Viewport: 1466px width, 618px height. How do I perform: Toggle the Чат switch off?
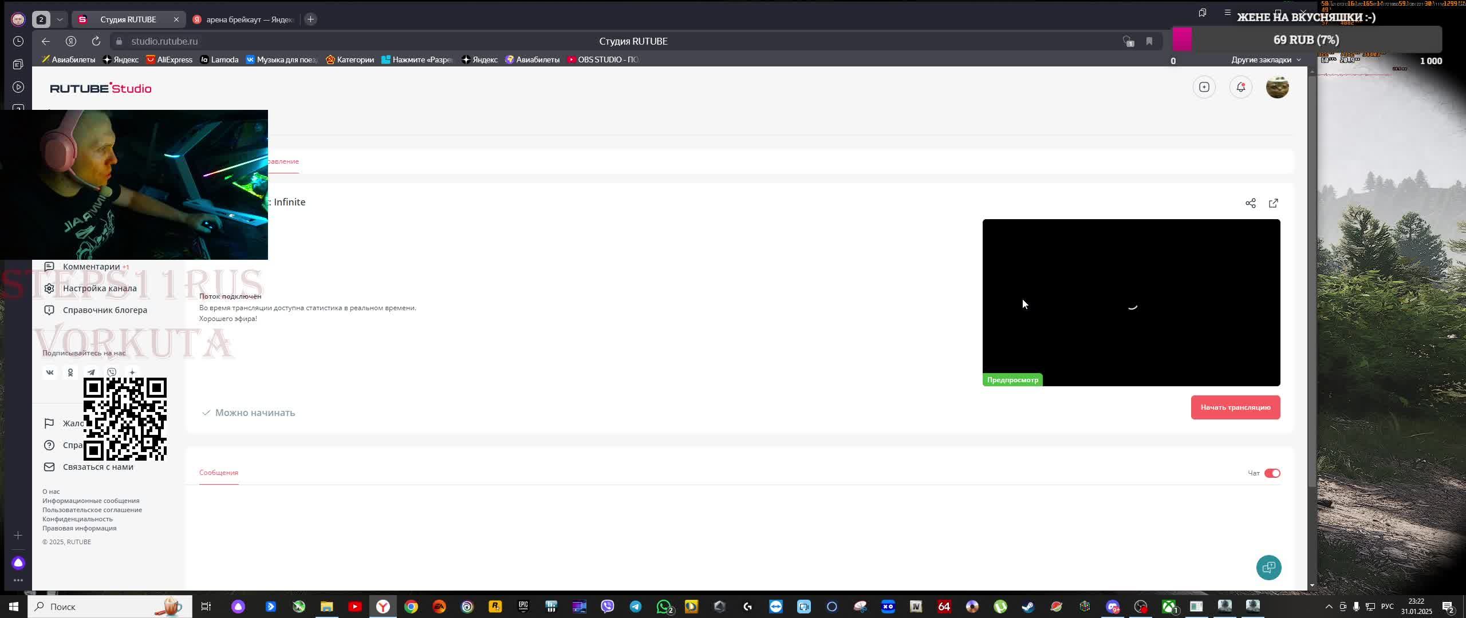[x=1272, y=473]
